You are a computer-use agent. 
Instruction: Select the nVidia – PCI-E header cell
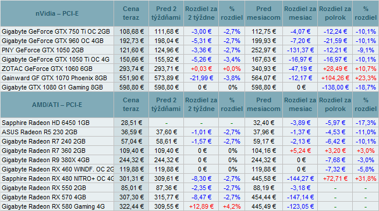[x=57, y=13]
